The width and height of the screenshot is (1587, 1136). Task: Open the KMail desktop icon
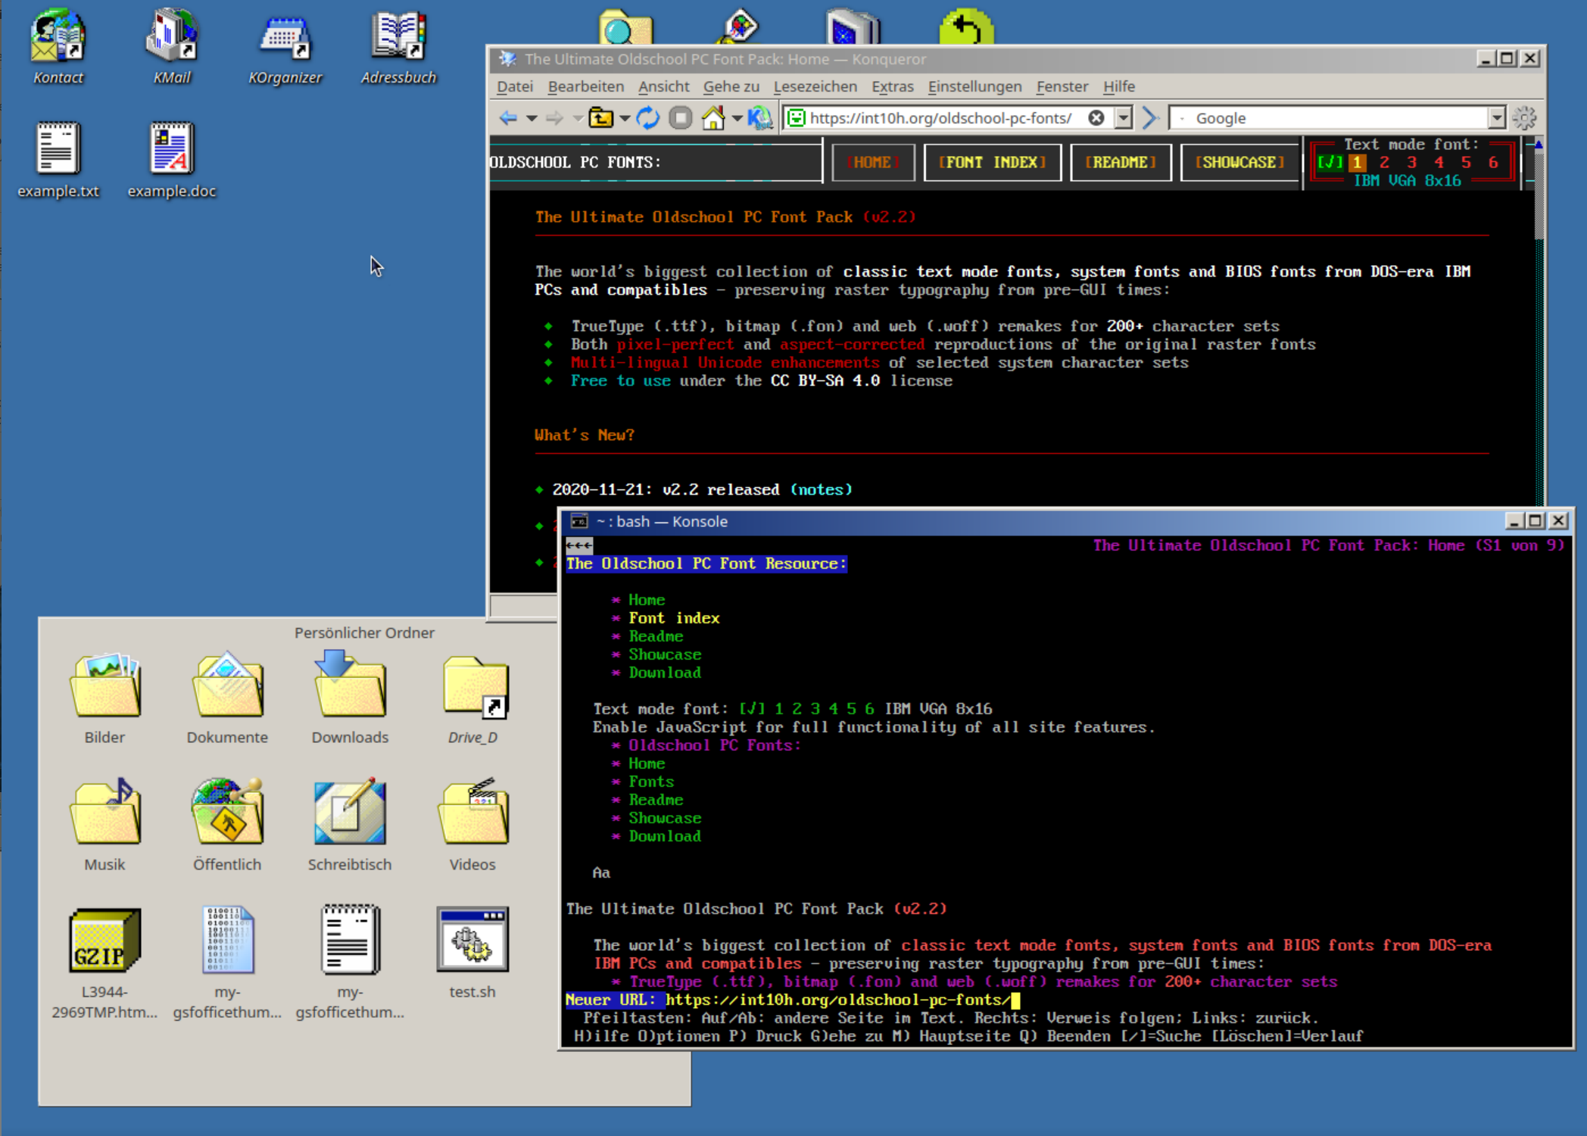point(172,45)
